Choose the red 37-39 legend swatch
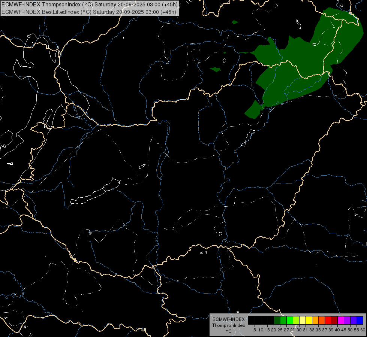The width and height of the screenshot is (367, 337). pyautogui.click(x=328, y=320)
